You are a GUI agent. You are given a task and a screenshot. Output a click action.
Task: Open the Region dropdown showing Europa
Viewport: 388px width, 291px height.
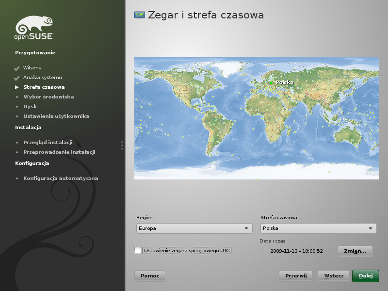(194, 228)
